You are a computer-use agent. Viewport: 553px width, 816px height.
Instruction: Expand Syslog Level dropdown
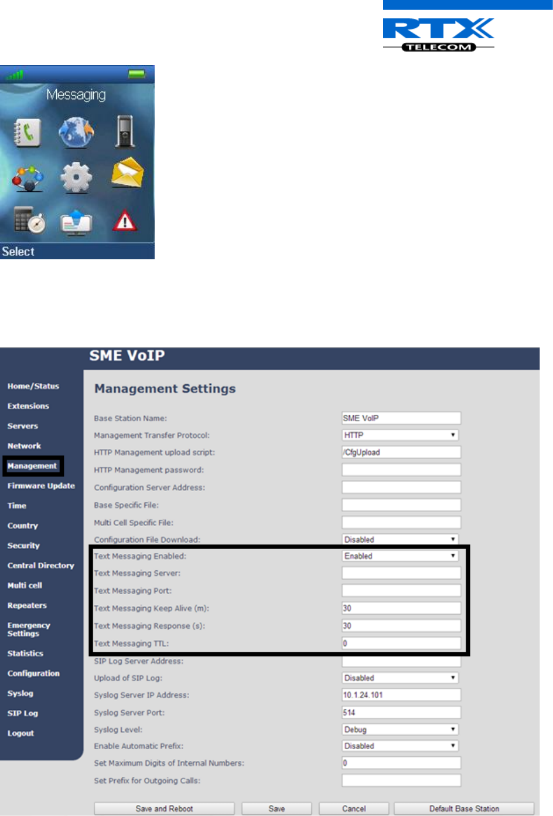tap(400, 730)
